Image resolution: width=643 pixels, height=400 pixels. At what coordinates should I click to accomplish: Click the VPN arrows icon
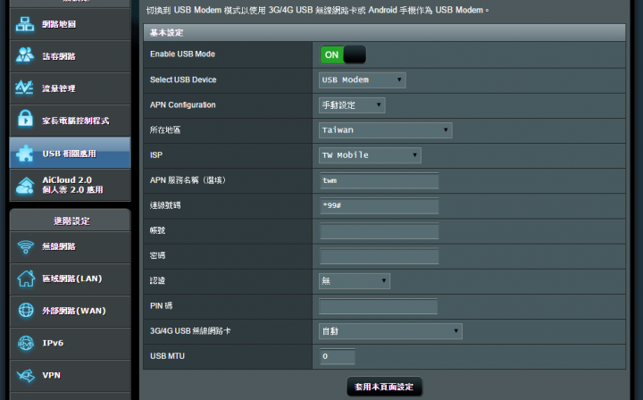coord(26,375)
